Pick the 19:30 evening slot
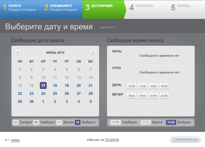The width and height of the screenshot is (205, 147). tap(143, 96)
